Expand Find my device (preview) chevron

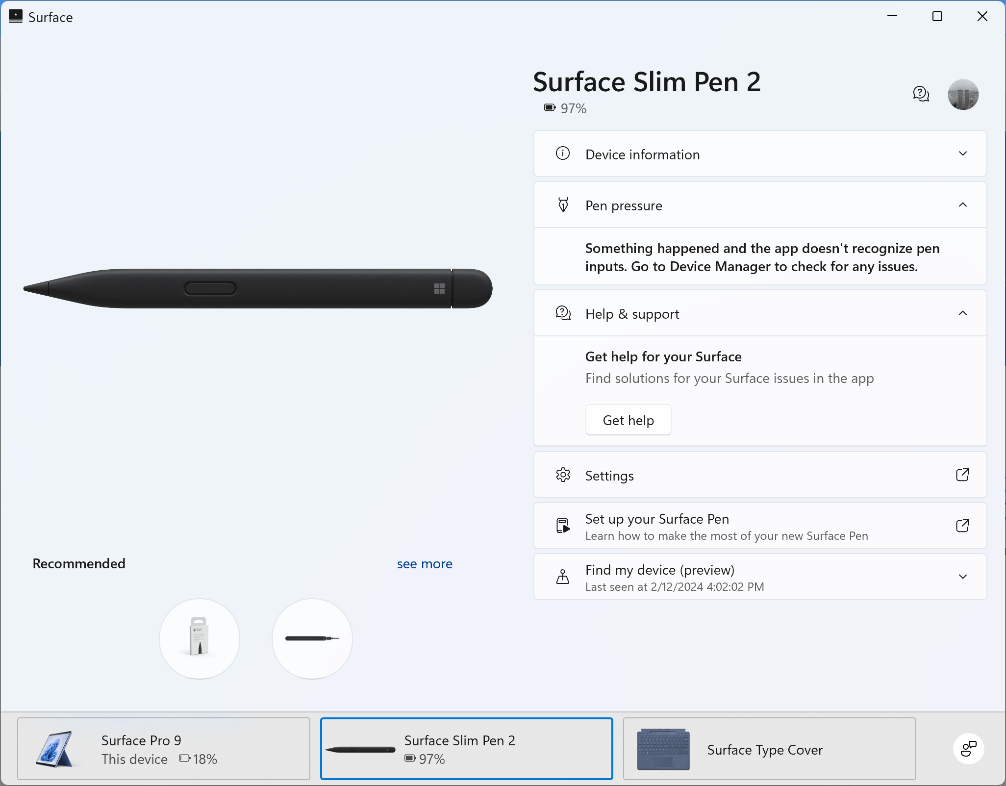click(x=962, y=577)
